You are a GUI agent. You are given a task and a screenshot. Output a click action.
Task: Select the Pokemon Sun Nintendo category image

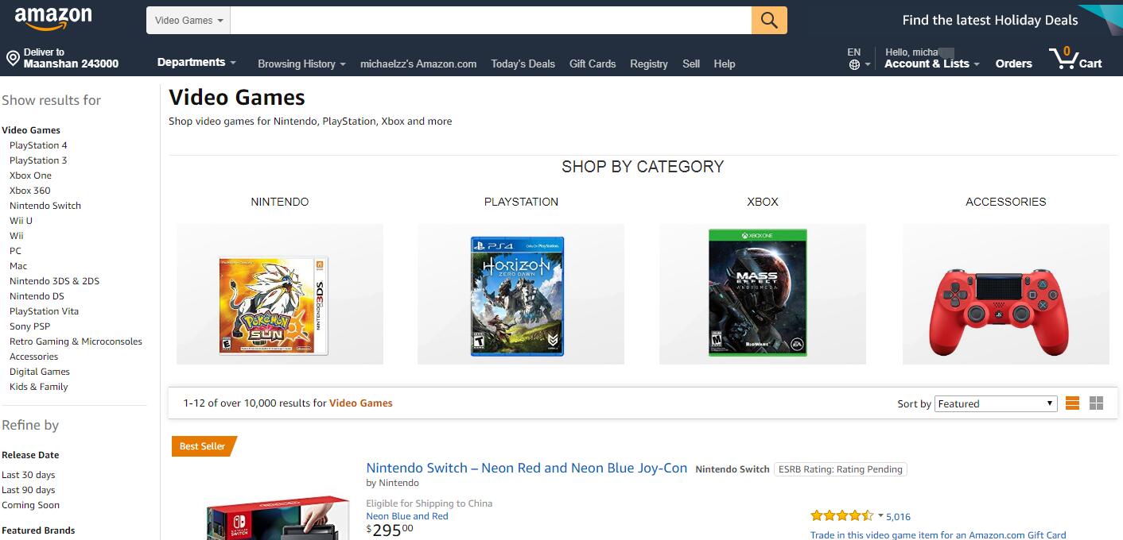tap(274, 305)
